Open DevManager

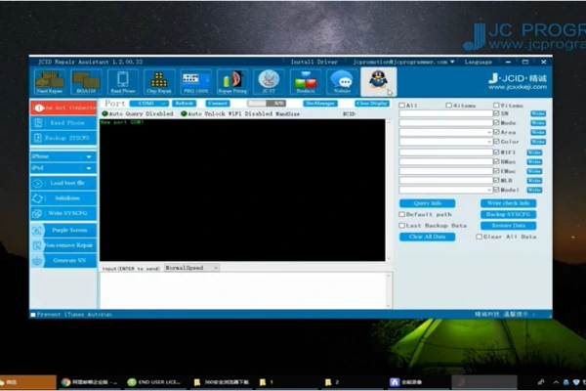point(320,104)
